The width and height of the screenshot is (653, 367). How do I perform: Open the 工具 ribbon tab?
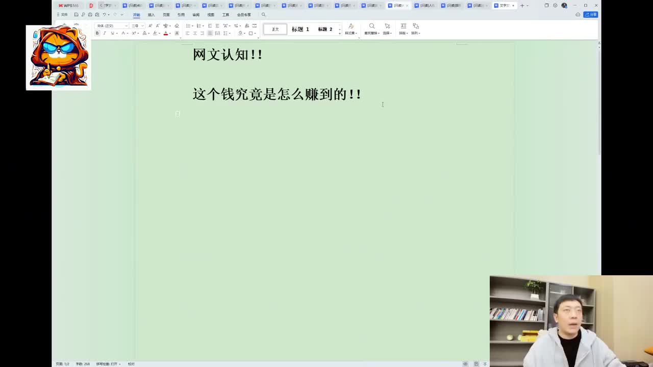pyautogui.click(x=225, y=15)
